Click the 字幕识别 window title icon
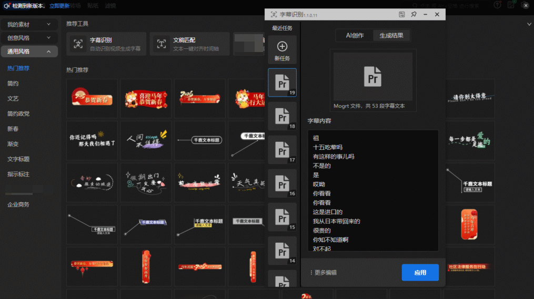534x299 pixels. point(274,14)
